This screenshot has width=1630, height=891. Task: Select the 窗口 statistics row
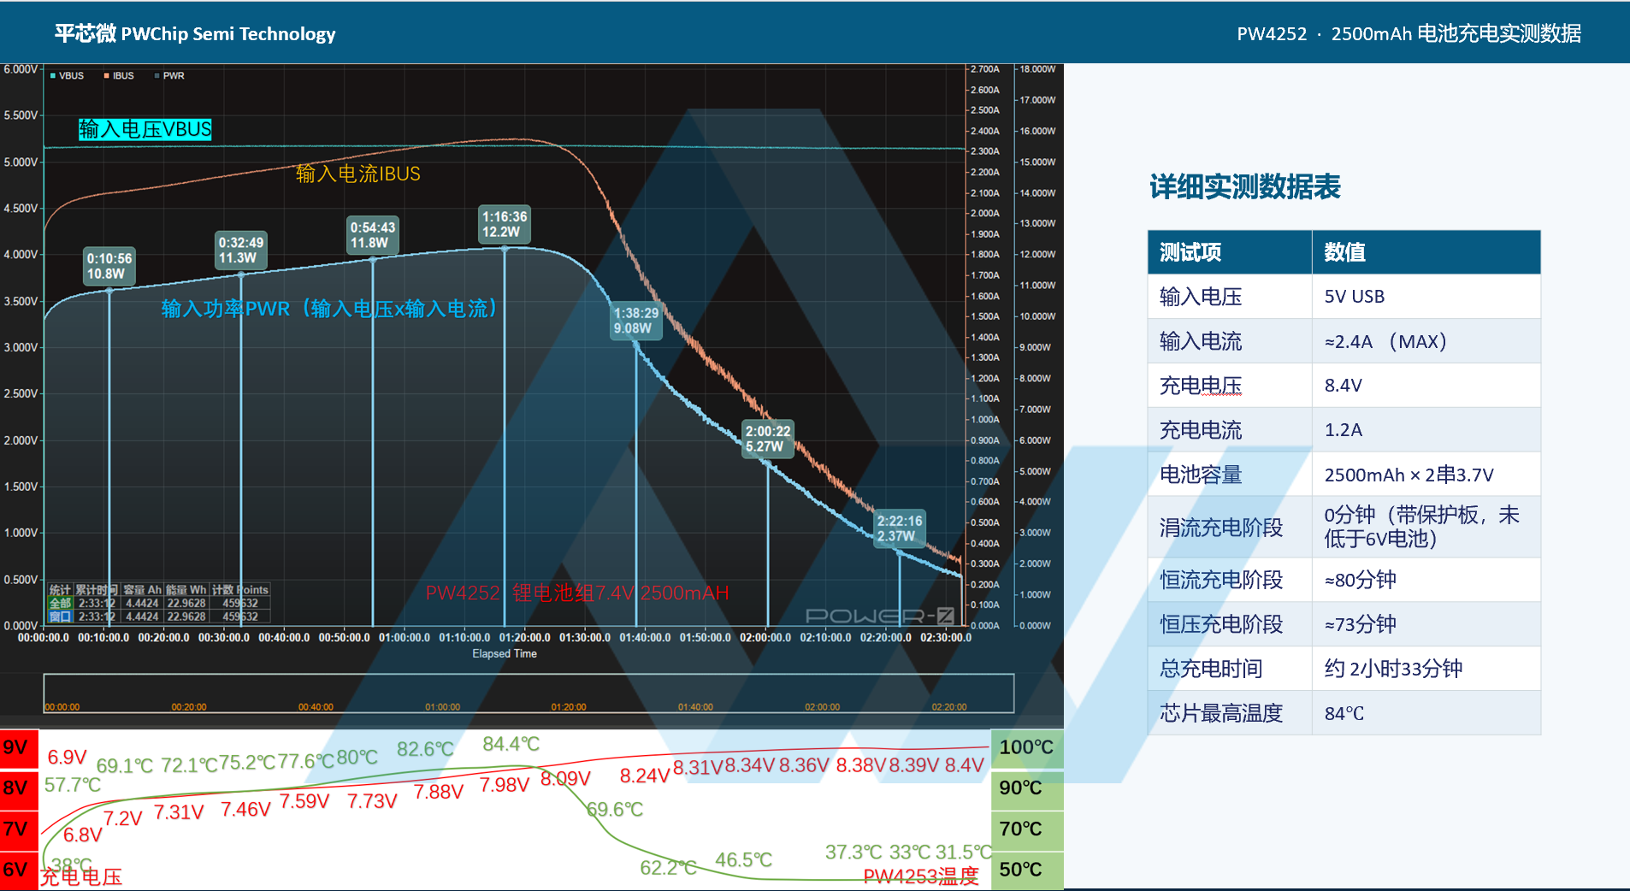point(159,617)
